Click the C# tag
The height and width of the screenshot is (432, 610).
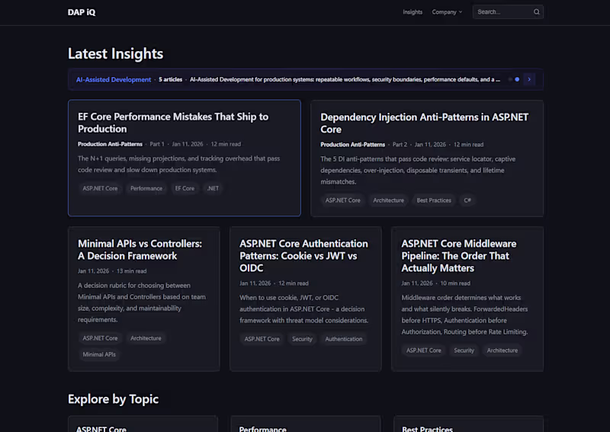point(467,200)
